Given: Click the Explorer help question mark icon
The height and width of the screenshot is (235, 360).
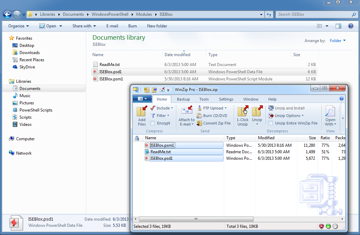Looking at the screenshot, I should point(350,26).
